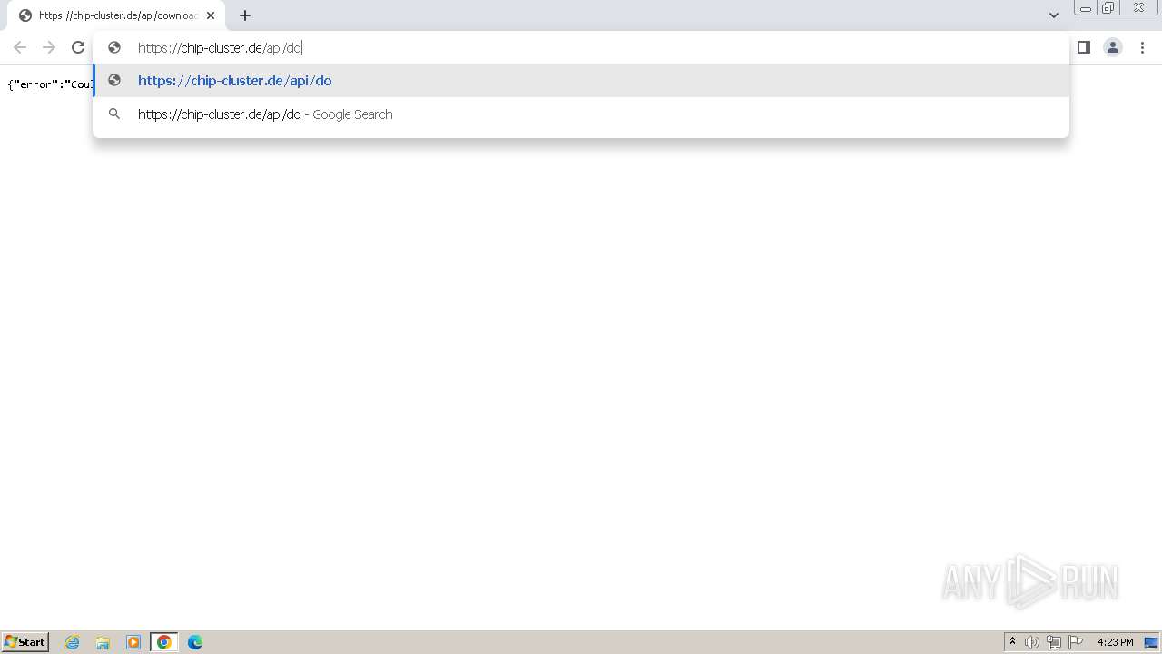Viewport: 1162px width, 654px height.
Task: Select the chip-cluster.de/api/download tab
Action: tap(116, 15)
